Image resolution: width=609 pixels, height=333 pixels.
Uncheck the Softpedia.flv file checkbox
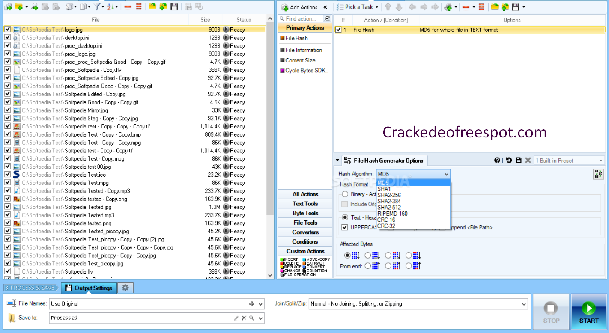(x=8, y=271)
